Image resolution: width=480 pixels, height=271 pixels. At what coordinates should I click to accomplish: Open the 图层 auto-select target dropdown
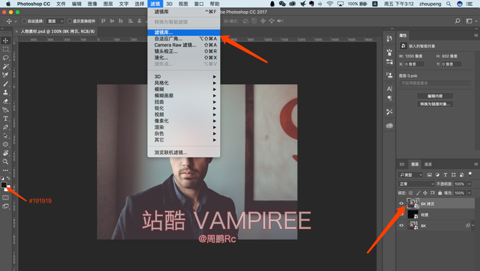point(55,21)
